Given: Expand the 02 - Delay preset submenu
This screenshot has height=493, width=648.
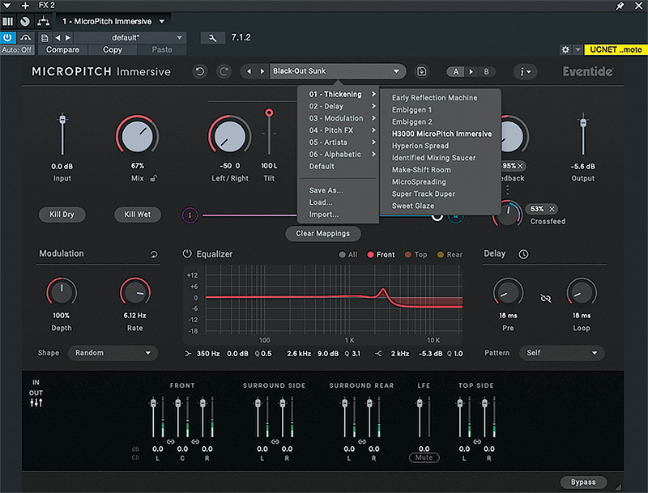Looking at the screenshot, I should 338,106.
